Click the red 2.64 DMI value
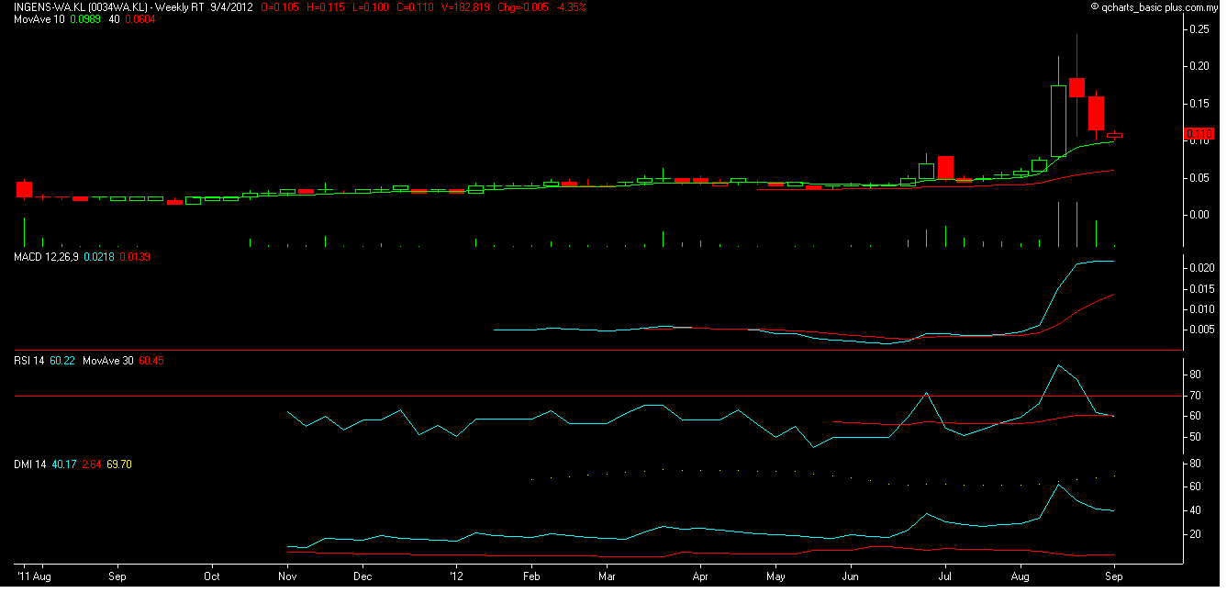This screenshot has width=1227, height=593. 93,464
